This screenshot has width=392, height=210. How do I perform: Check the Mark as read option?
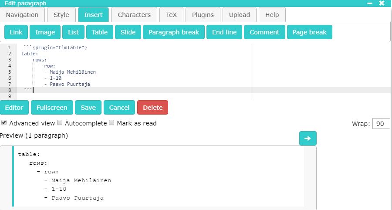[x=112, y=122]
